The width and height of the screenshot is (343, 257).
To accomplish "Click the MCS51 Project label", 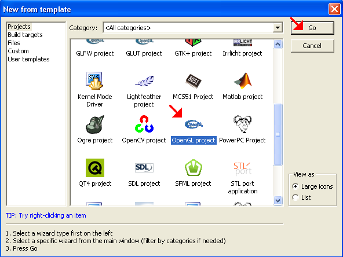I will (x=193, y=97).
